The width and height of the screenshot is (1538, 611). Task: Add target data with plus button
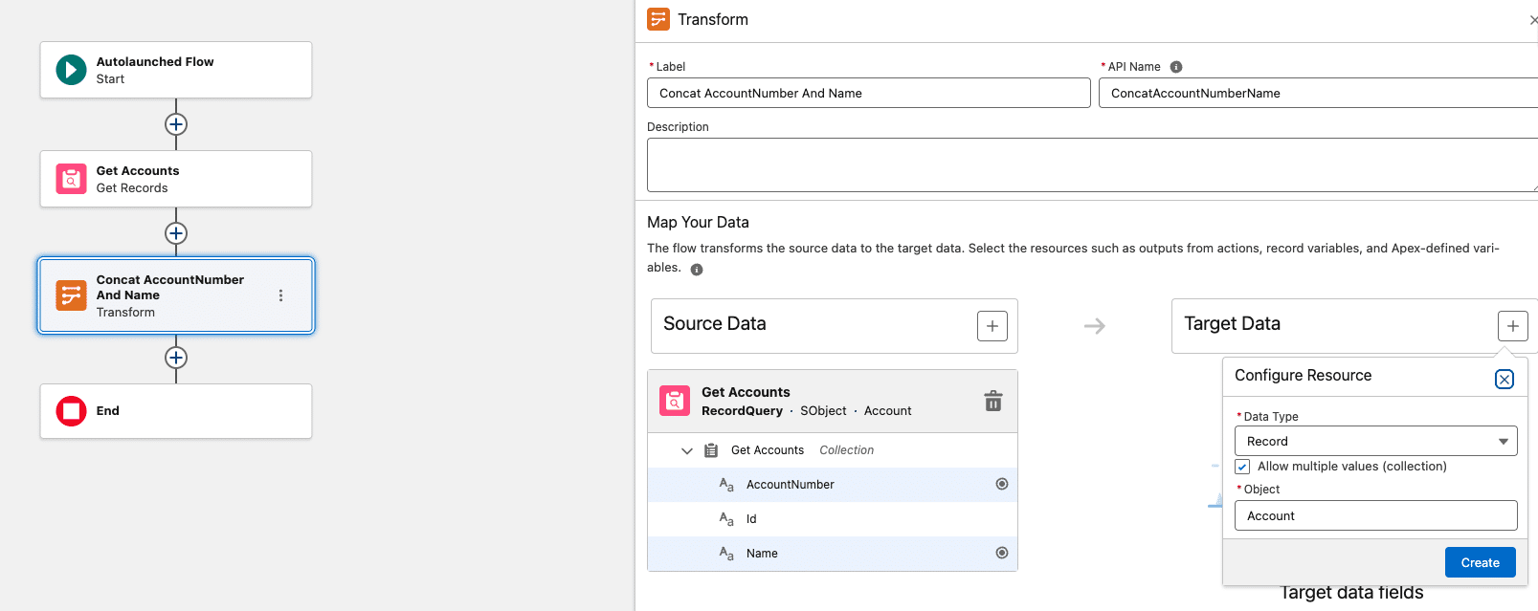(1512, 326)
